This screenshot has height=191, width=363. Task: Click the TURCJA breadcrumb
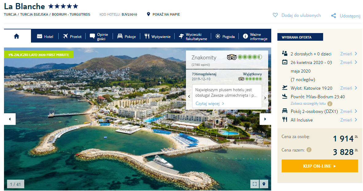point(10,14)
